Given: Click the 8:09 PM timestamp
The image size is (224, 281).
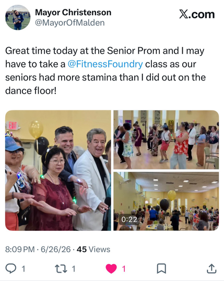Looking at the screenshot, I should (x=20, y=250).
